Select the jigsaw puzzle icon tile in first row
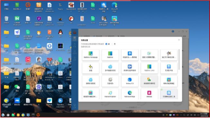This screenshot has width=210, height=118. coord(169,55)
